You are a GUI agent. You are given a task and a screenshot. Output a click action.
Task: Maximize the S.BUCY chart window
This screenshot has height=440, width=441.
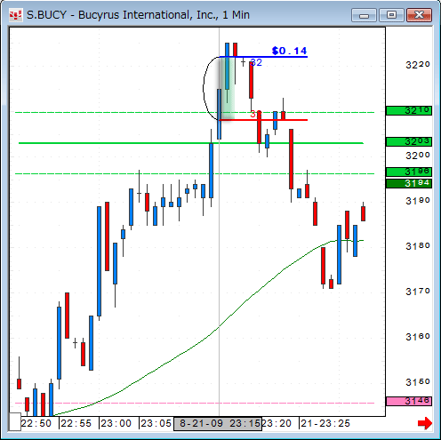tap(391, 15)
